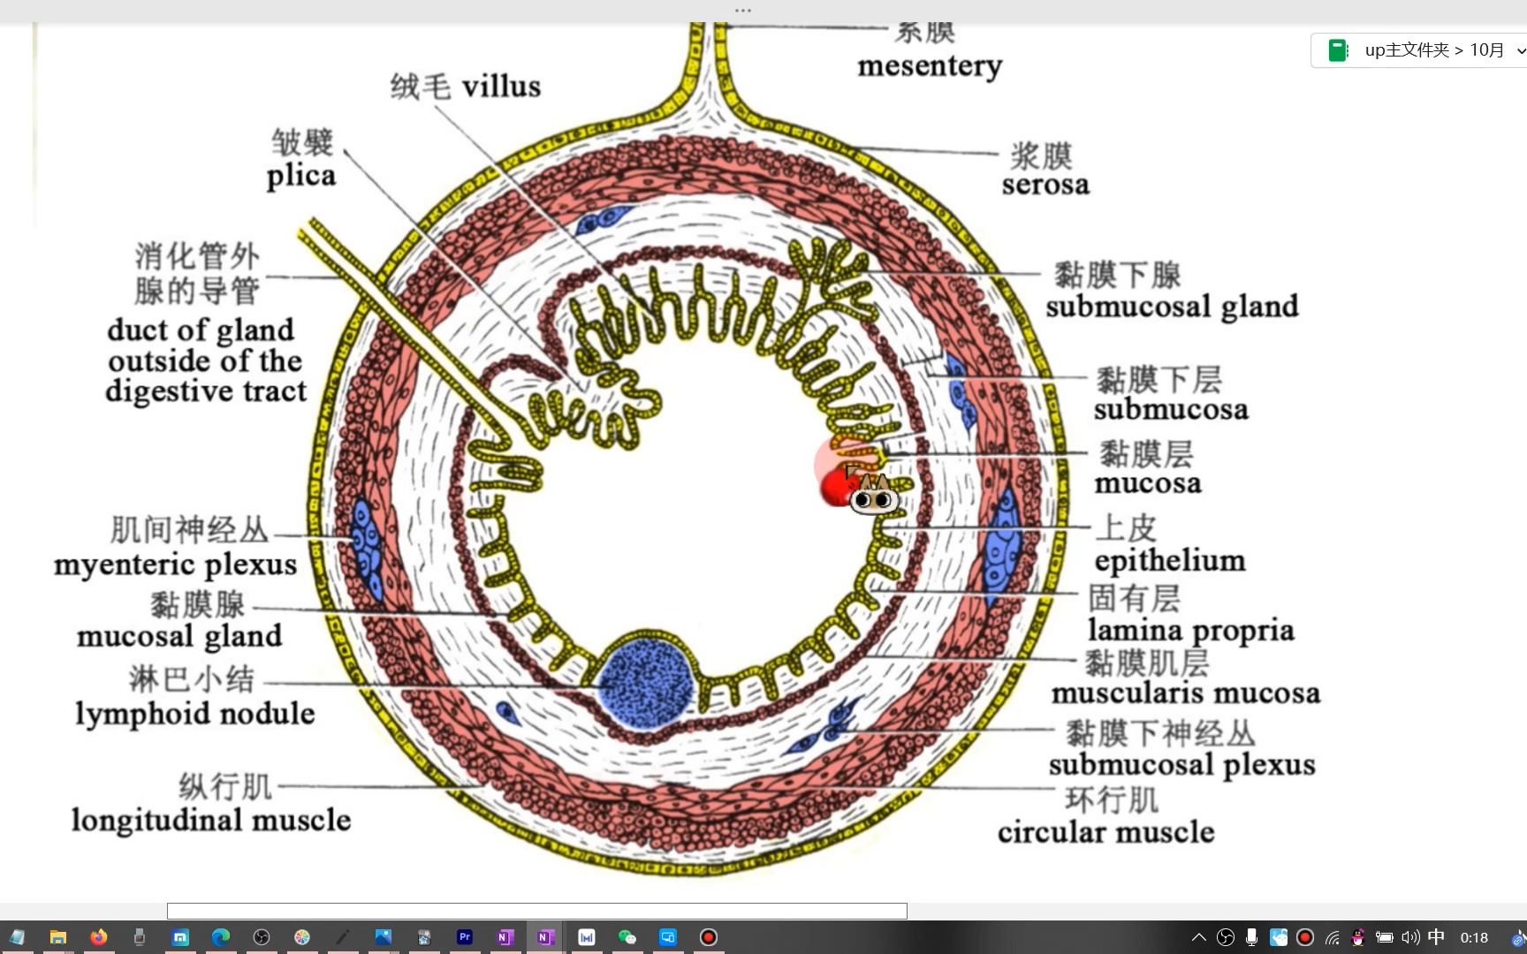Launch Firefox from the taskbar
The width and height of the screenshot is (1527, 954).
point(99,937)
